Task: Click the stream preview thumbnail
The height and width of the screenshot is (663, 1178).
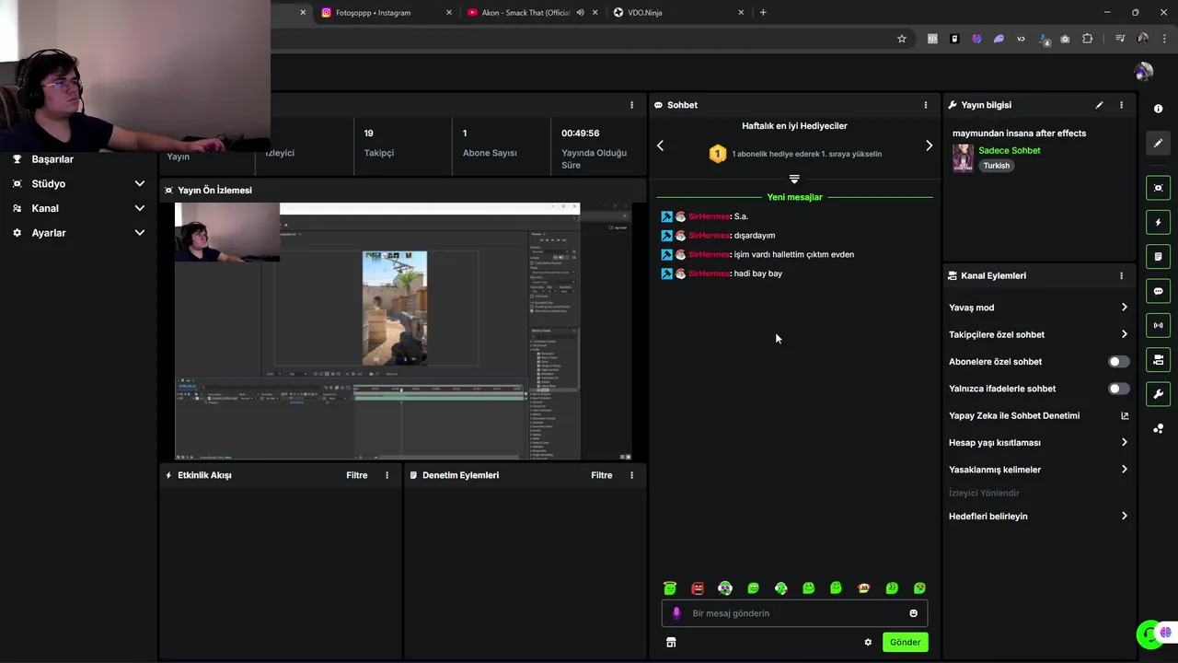Action: 403,331
